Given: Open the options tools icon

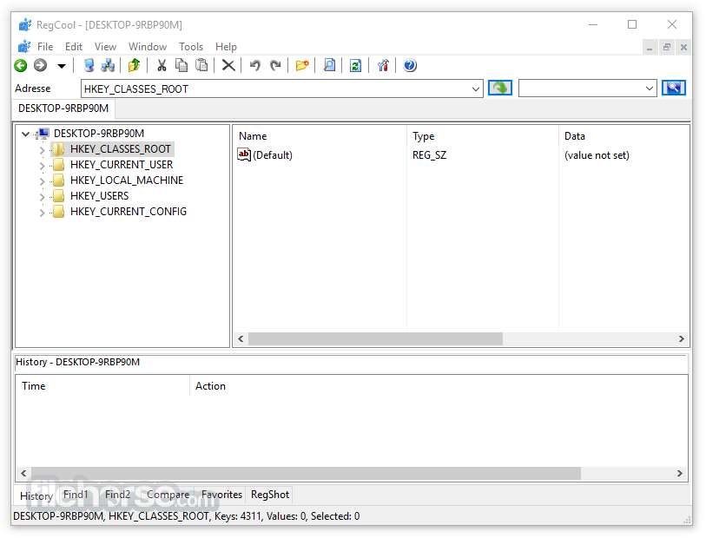Looking at the screenshot, I should (x=383, y=66).
